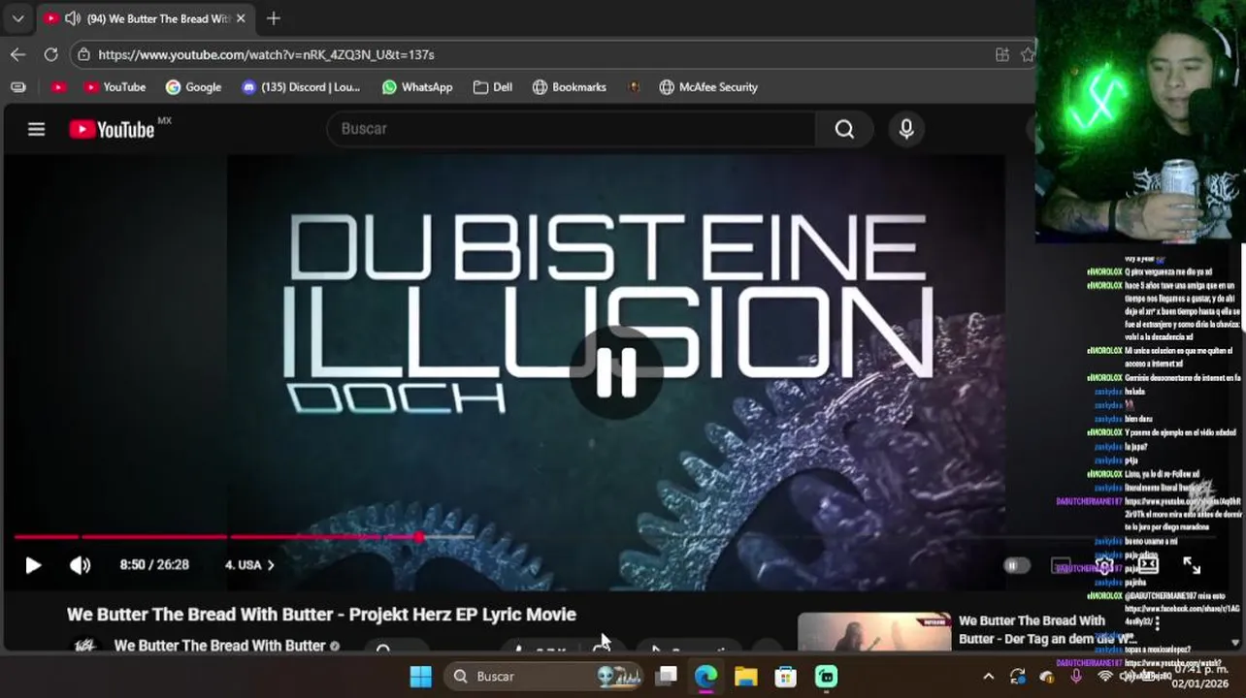Switch to theater mode
Image resolution: width=1246 pixels, height=698 pixels.
1148,564
